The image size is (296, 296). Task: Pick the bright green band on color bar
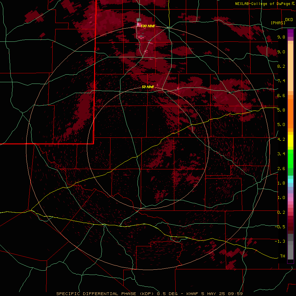point(290,160)
